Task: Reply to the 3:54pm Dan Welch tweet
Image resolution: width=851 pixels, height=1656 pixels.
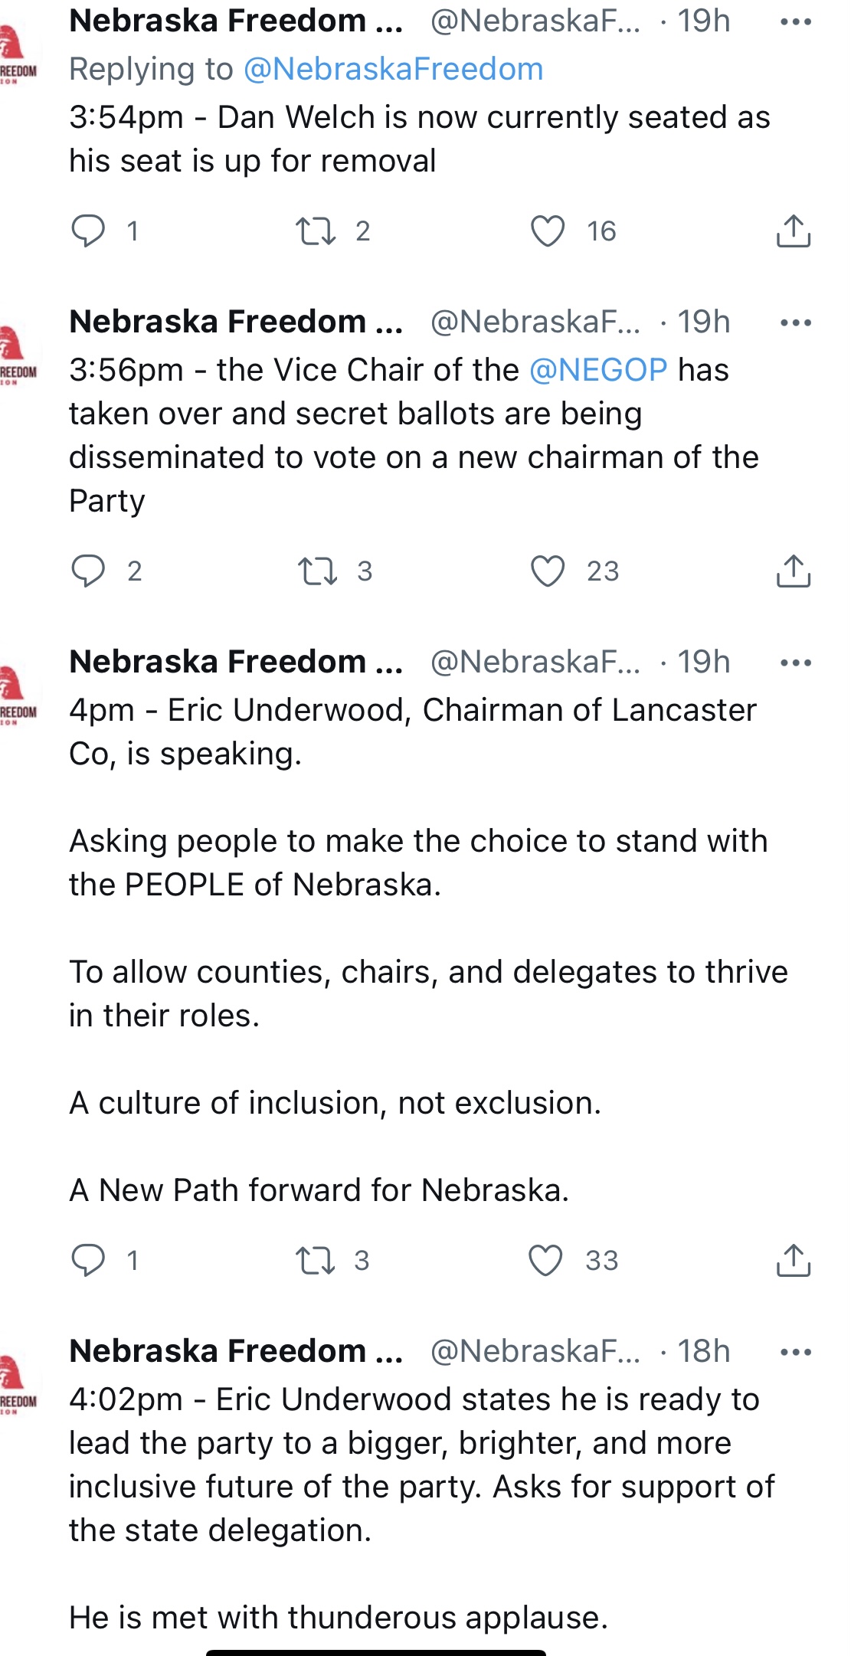Action: (88, 231)
